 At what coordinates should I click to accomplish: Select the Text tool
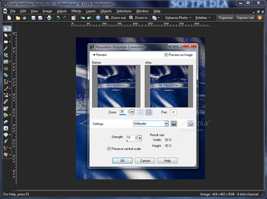pyautogui.click(x=6, y=128)
